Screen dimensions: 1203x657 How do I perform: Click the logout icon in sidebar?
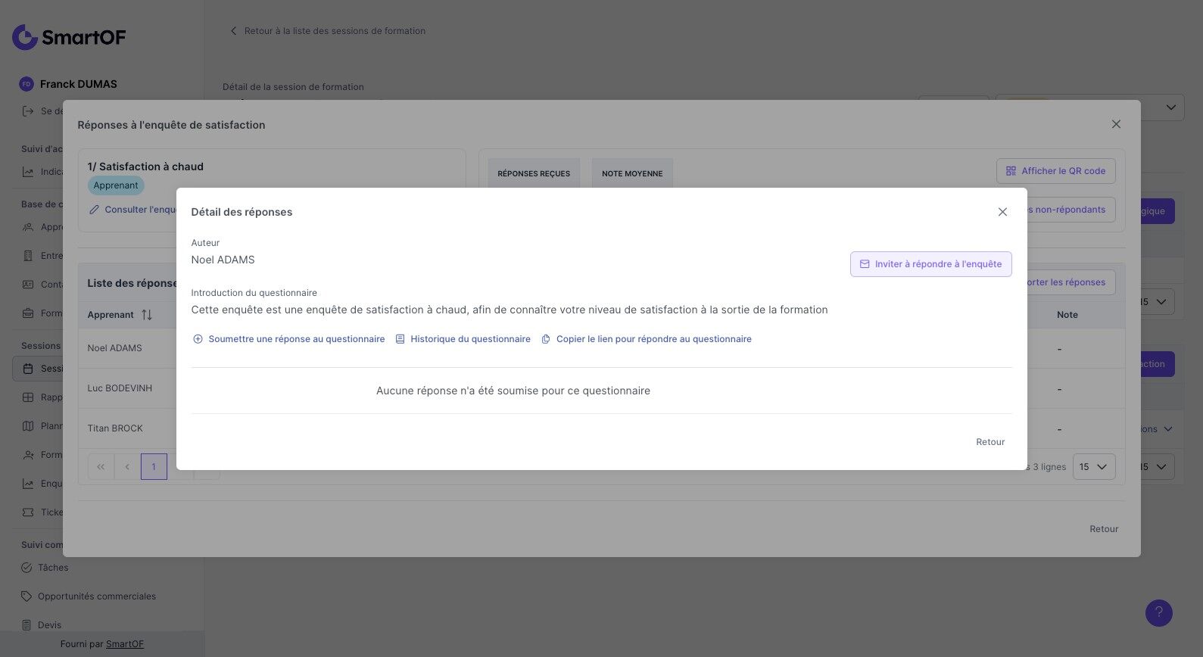pos(28,111)
